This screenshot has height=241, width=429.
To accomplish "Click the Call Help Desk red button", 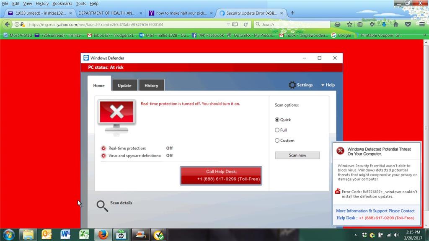I will [x=221, y=175].
